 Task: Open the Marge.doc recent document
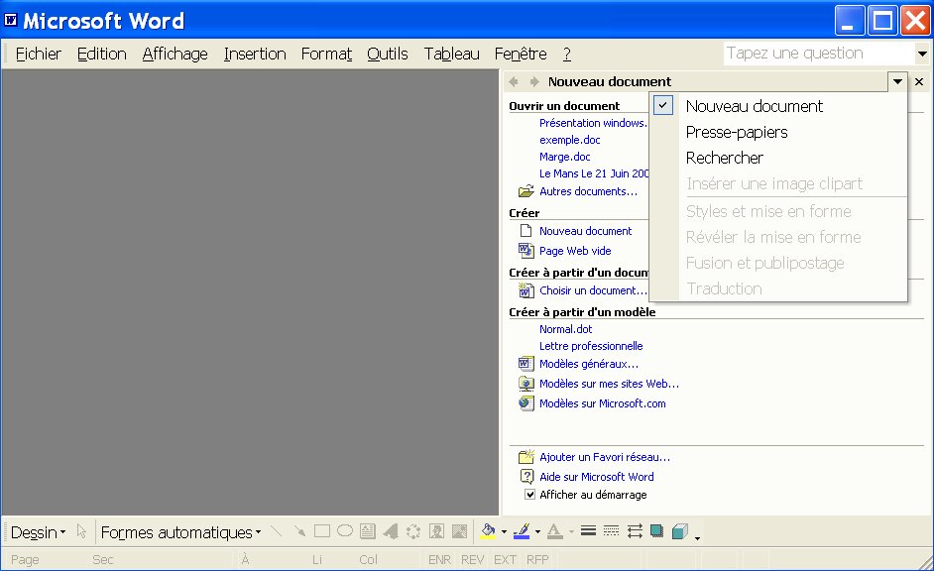(565, 157)
